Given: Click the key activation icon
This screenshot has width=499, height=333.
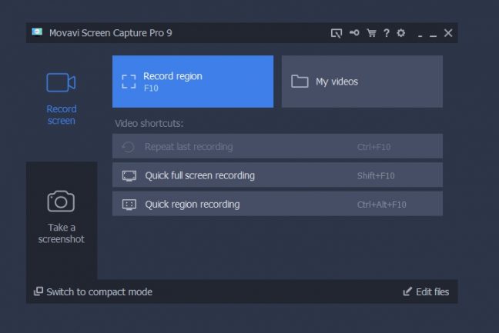Looking at the screenshot, I should (353, 33).
